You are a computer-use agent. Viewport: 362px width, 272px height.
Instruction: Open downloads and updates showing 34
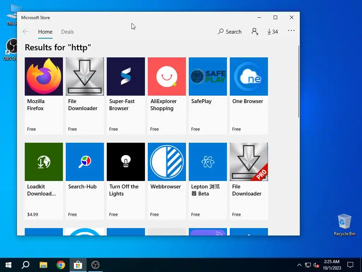pos(273,32)
